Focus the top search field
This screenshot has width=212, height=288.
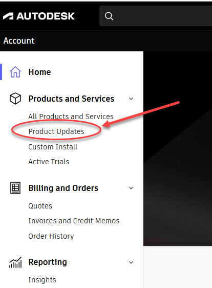click(156, 16)
